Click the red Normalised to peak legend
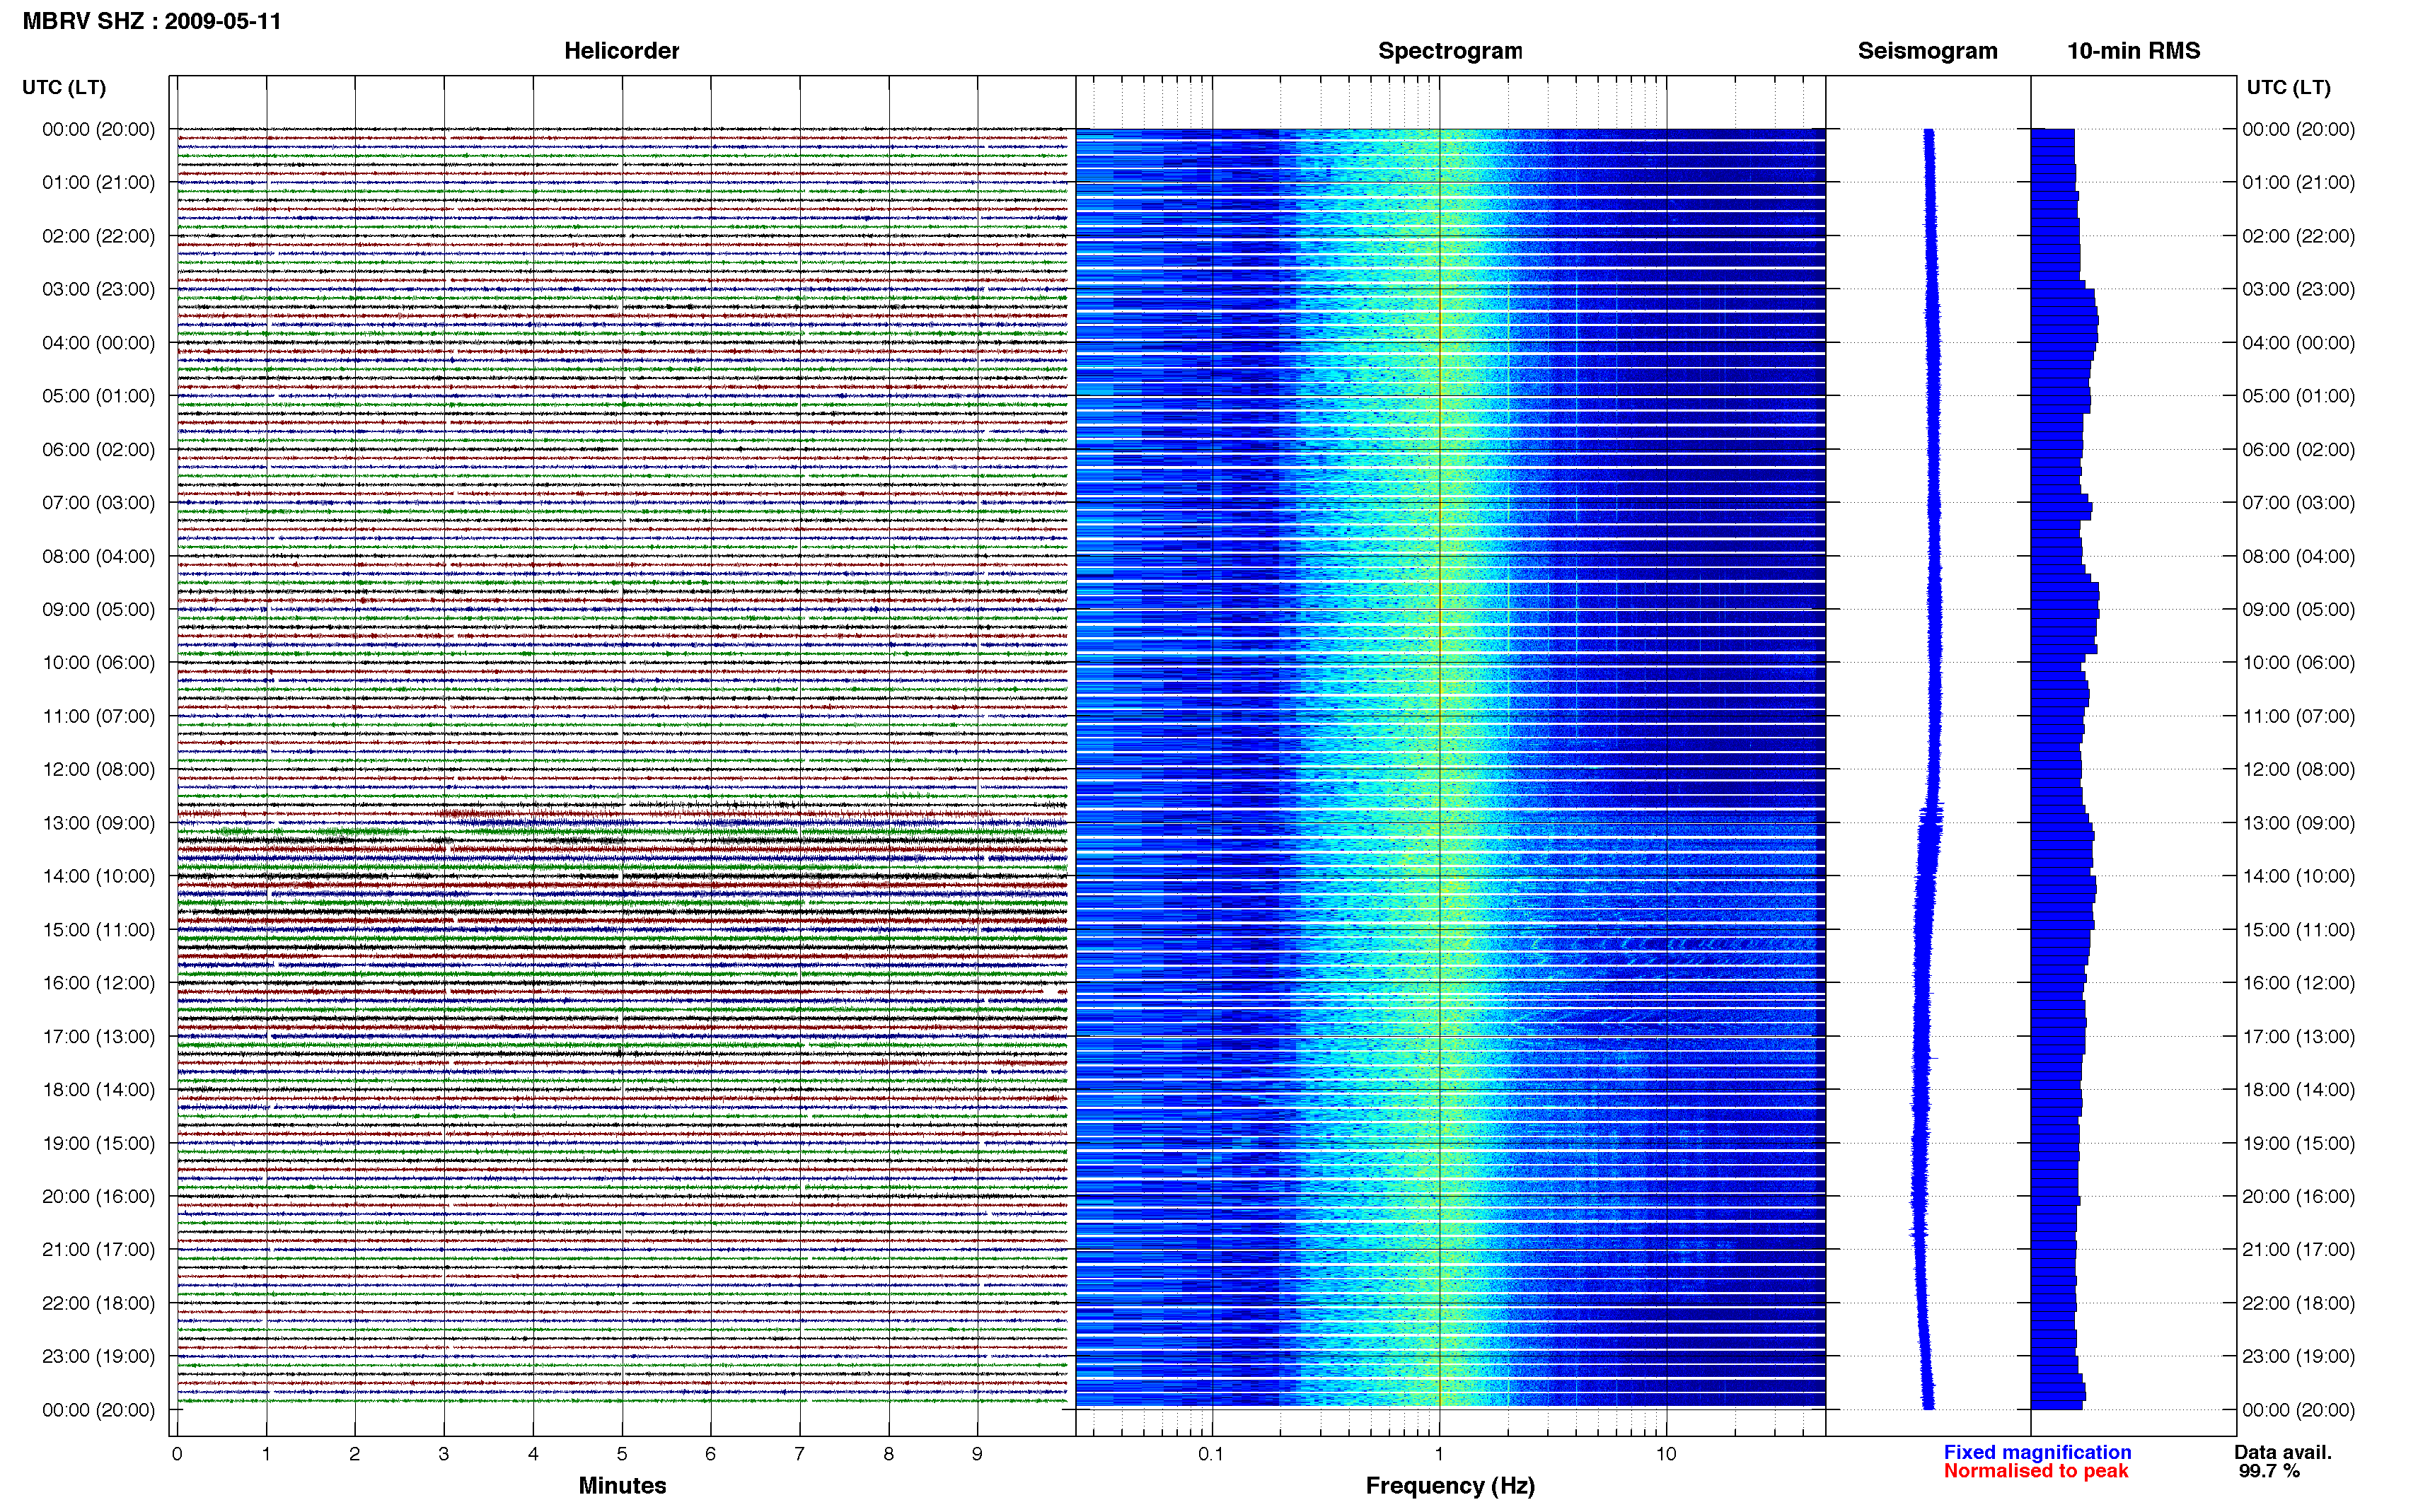This screenshot has height=1512, width=2418. [2036, 1471]
